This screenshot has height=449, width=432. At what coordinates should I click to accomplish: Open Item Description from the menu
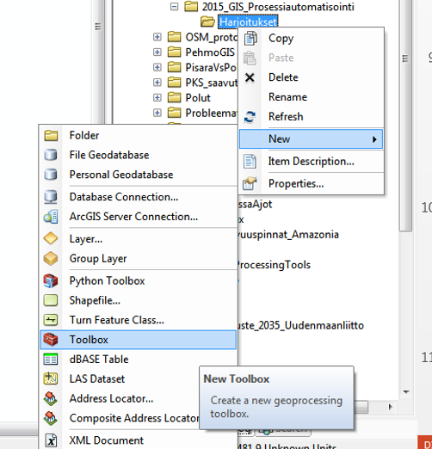(x=312, y=162)
